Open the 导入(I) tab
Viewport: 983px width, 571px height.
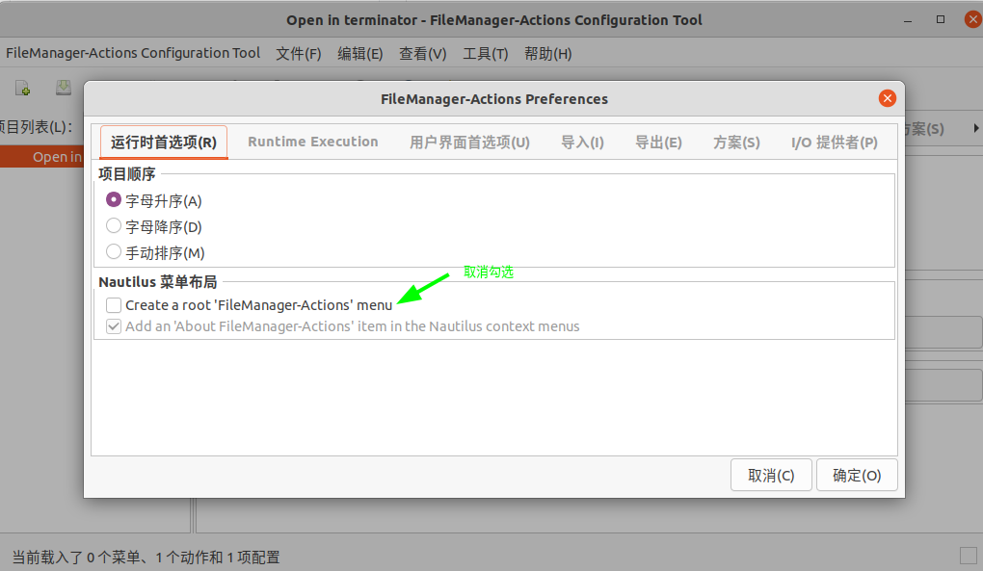(582, 143)
